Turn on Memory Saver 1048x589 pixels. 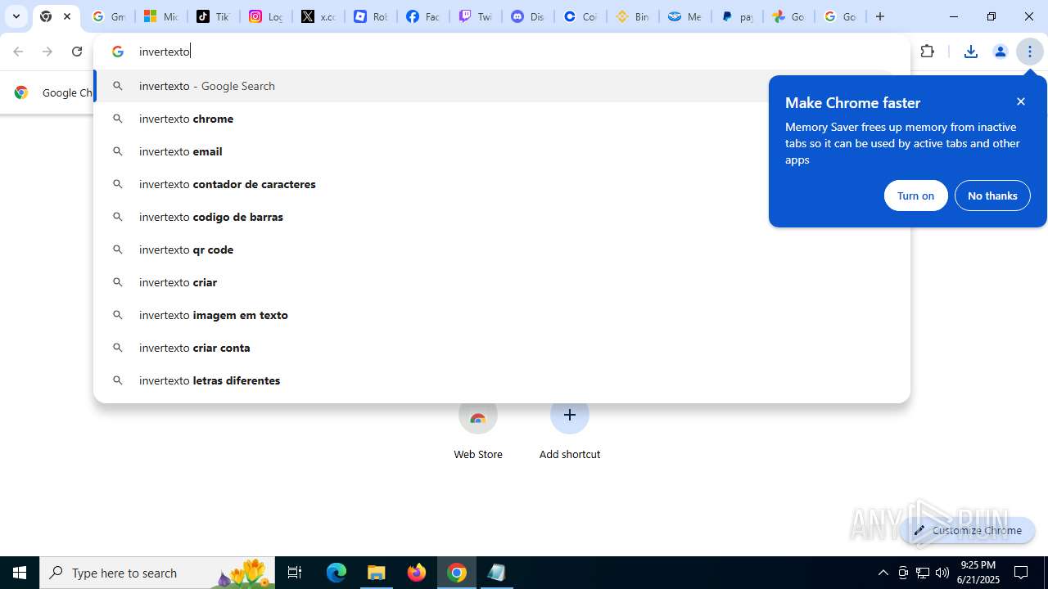[915, 196]
